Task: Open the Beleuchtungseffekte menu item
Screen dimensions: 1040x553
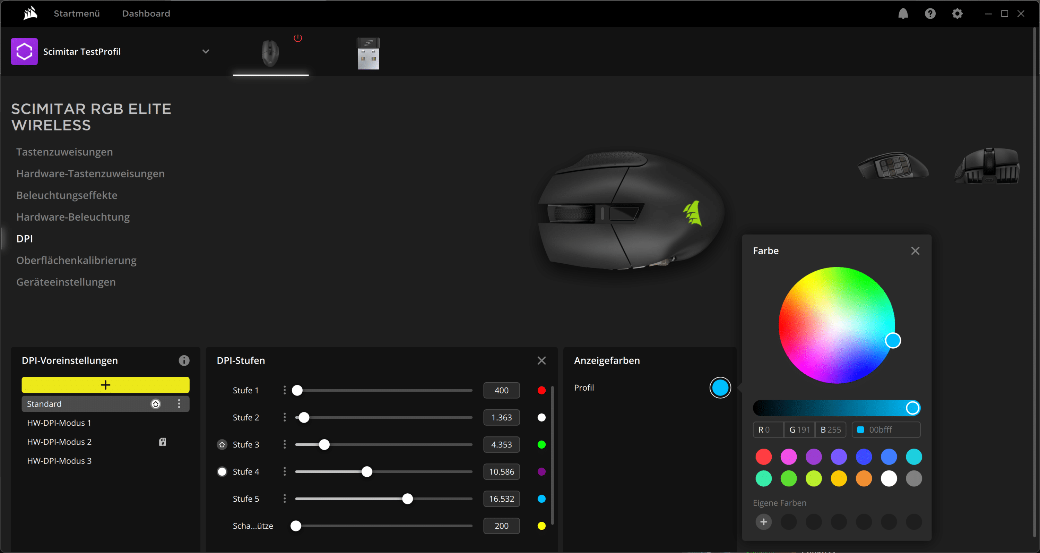Action: point(67,195)
